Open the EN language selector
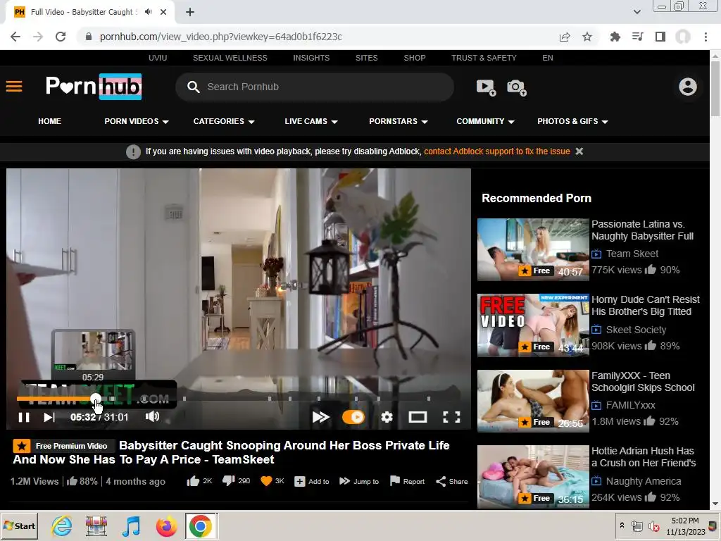 (548, 58)
